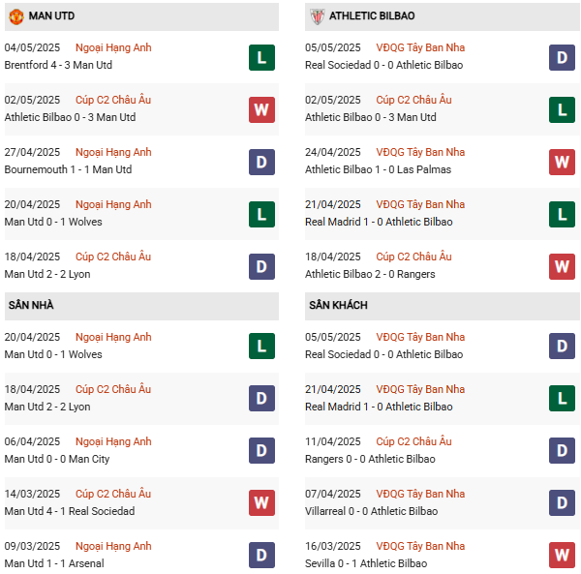This screenshot has height=574, width=581.
Task: Click the MAN UTD team header
Action: [x=141, y=16]
